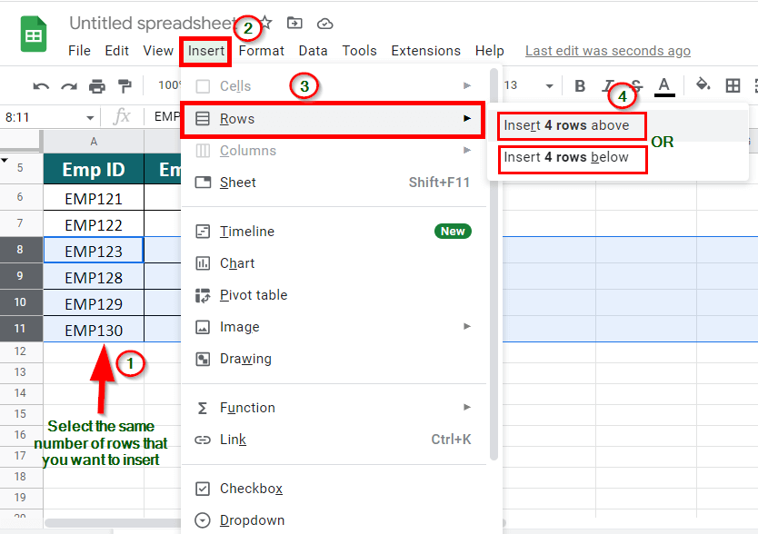Image resolution: width=758 pixels, height=534 pixels.
Task: Select Pivot table entry
Action: 334,295
